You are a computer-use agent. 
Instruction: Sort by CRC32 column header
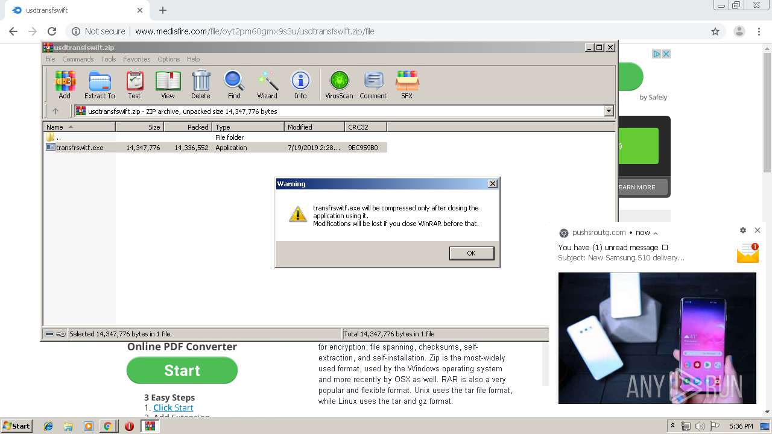coord(365,127)
